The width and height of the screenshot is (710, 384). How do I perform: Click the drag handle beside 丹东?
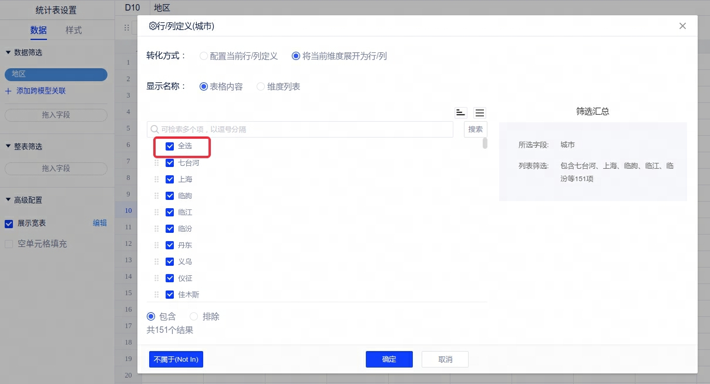tap(157, 245)
